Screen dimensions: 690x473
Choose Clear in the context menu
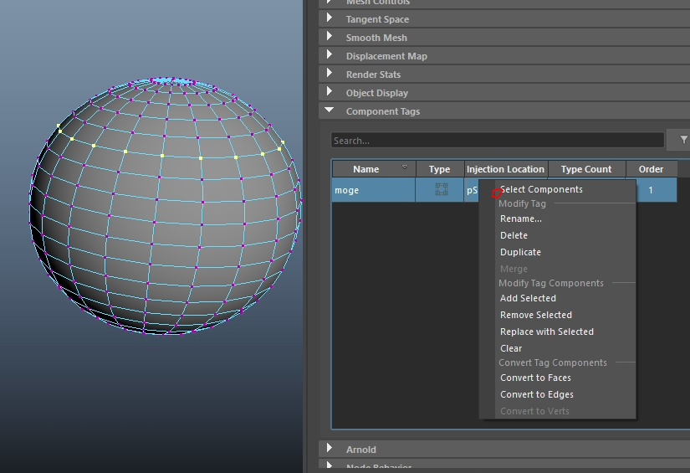(557, 348)
